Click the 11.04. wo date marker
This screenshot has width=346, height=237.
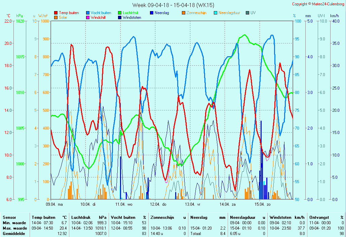click(x=124, y=204)
